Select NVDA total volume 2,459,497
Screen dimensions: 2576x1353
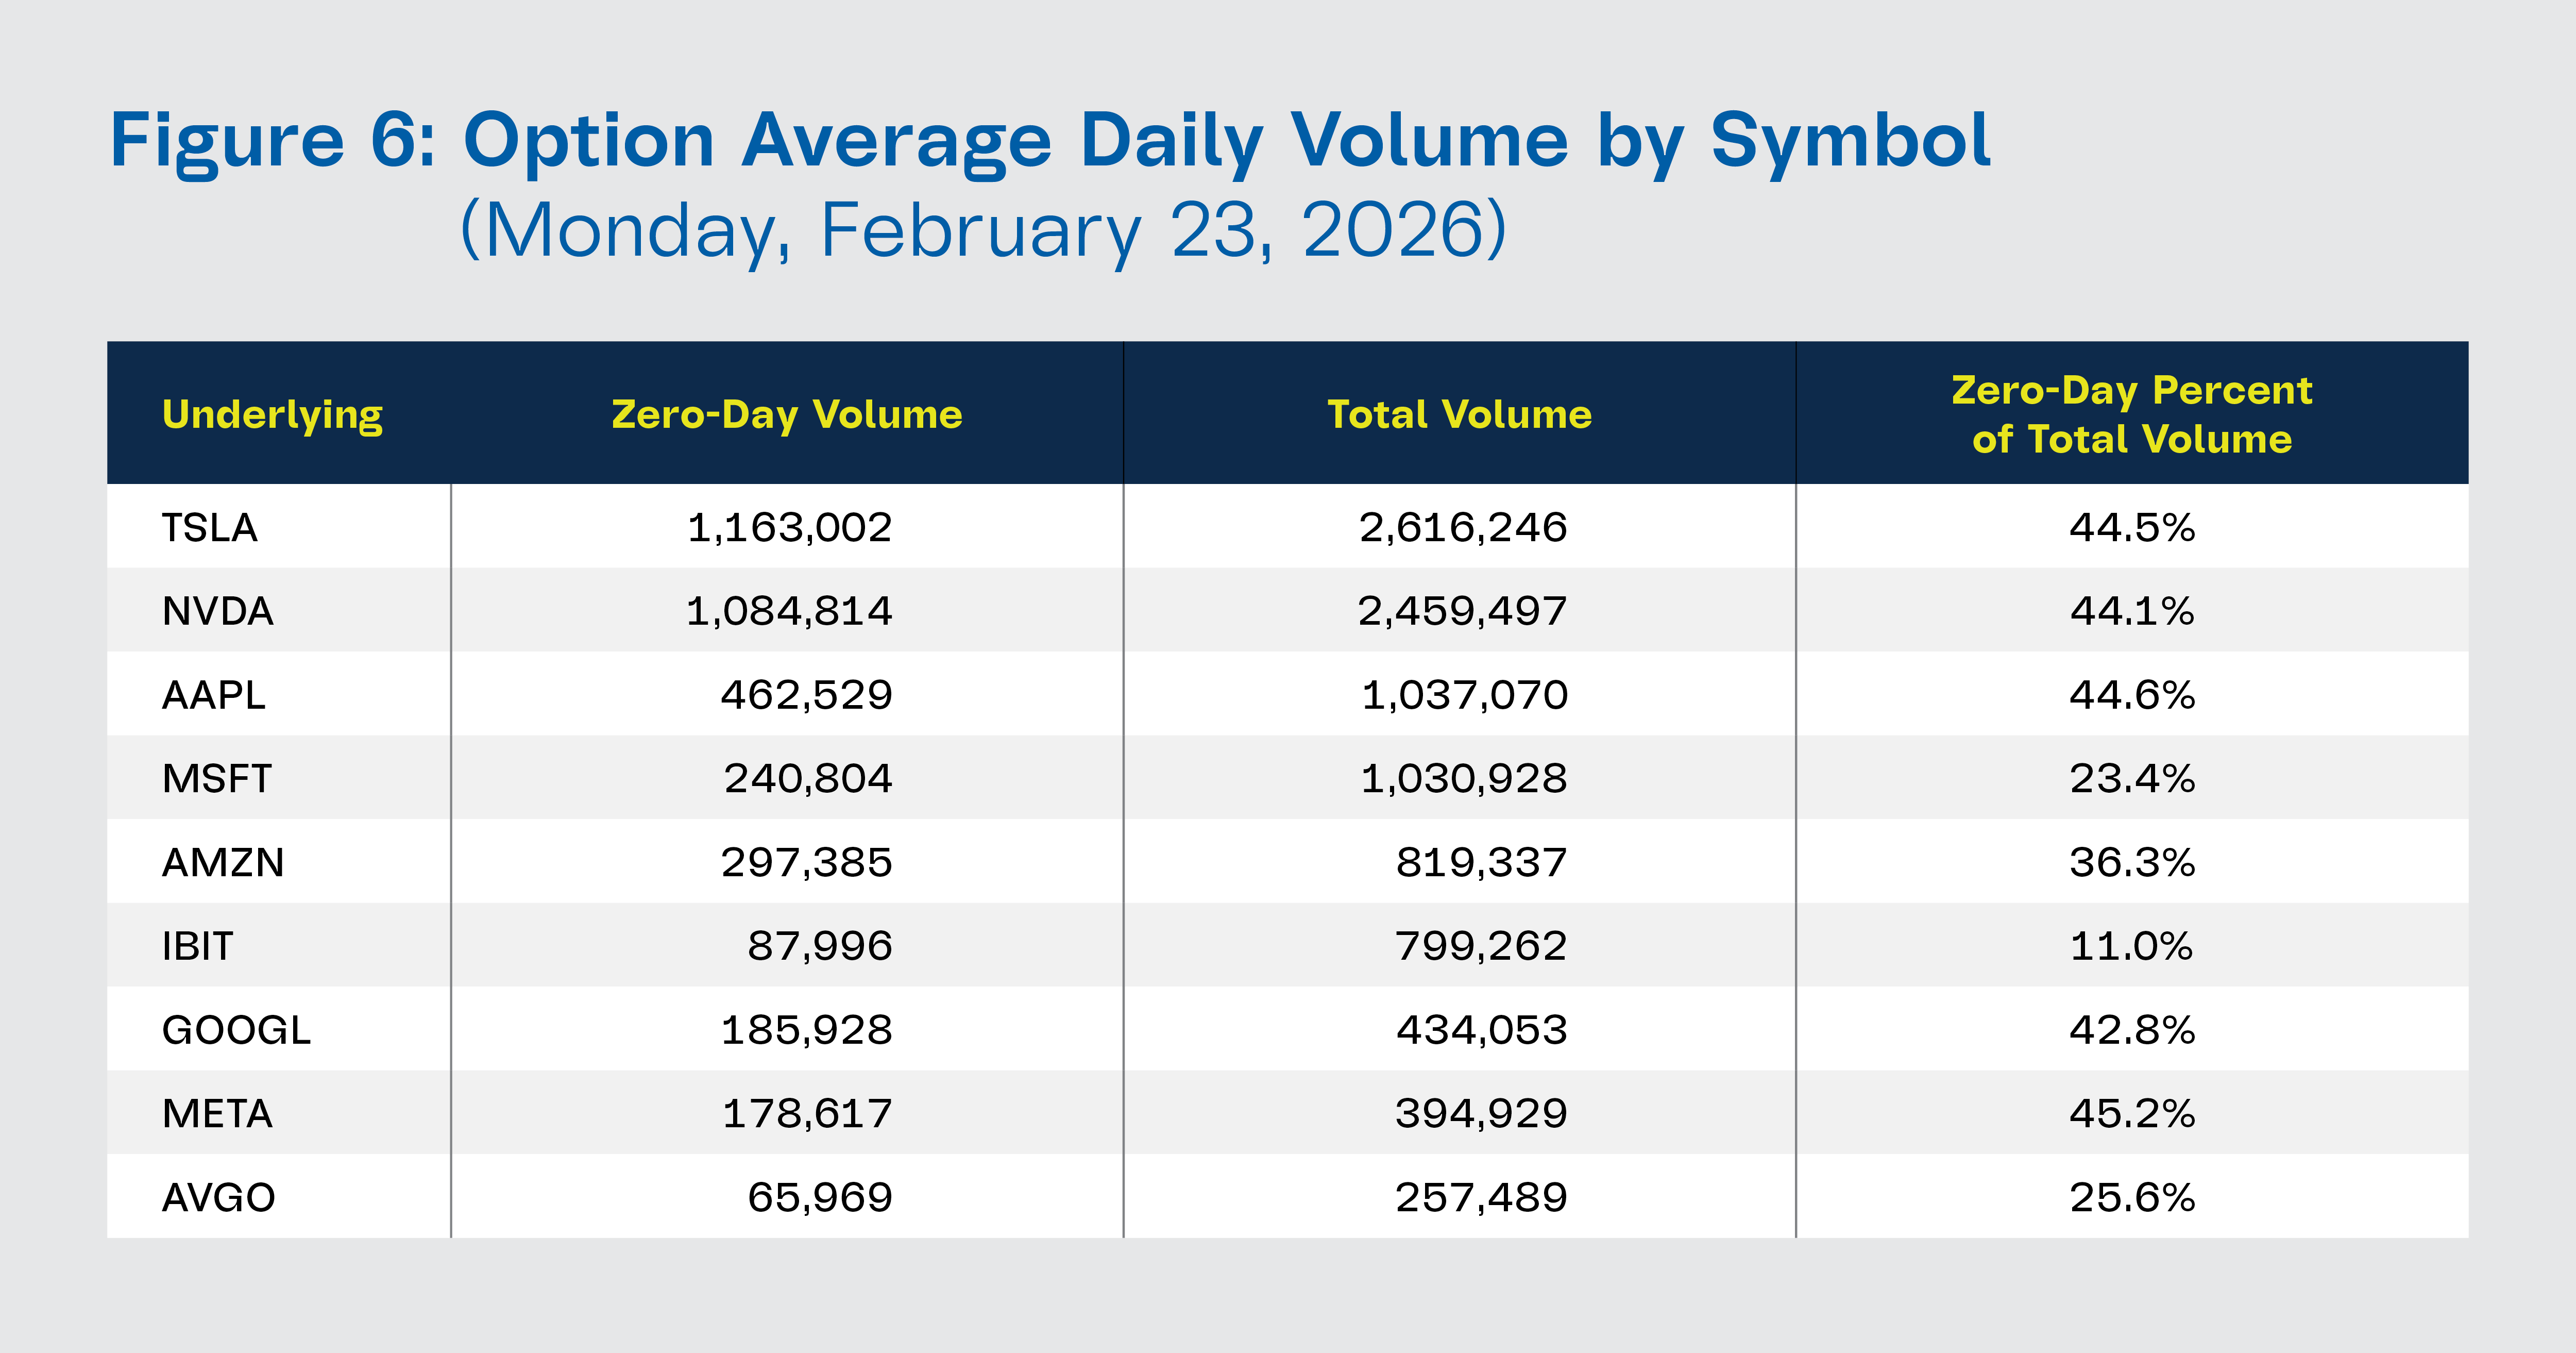pyautogui.click(x=1462, y=611)
